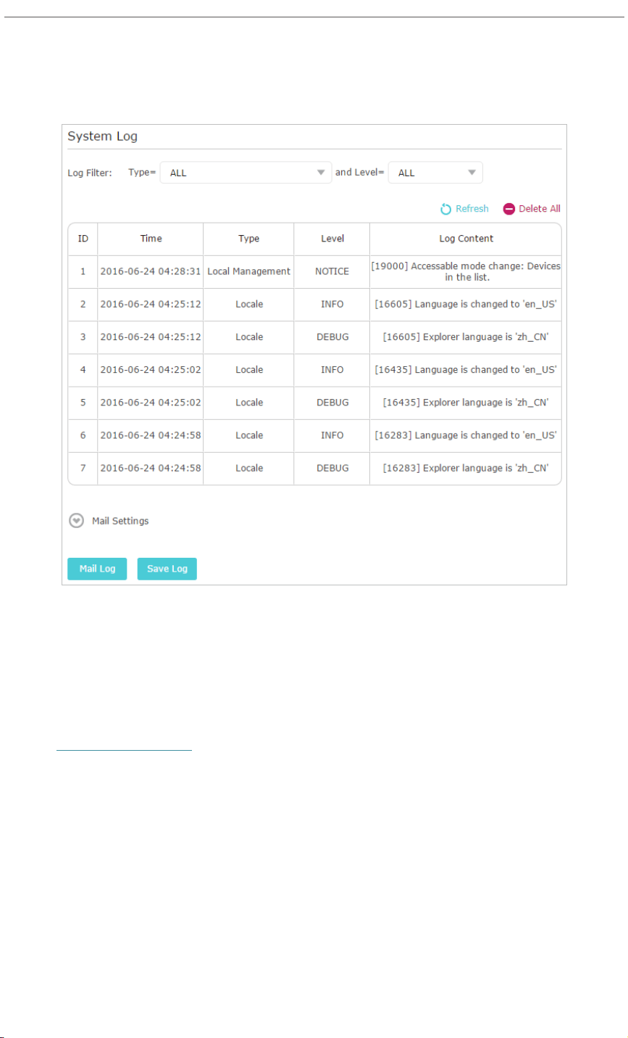Click the [16283] Explorer language entry
The height and width of the screenshot is (1038, 628).
[466, 469]
